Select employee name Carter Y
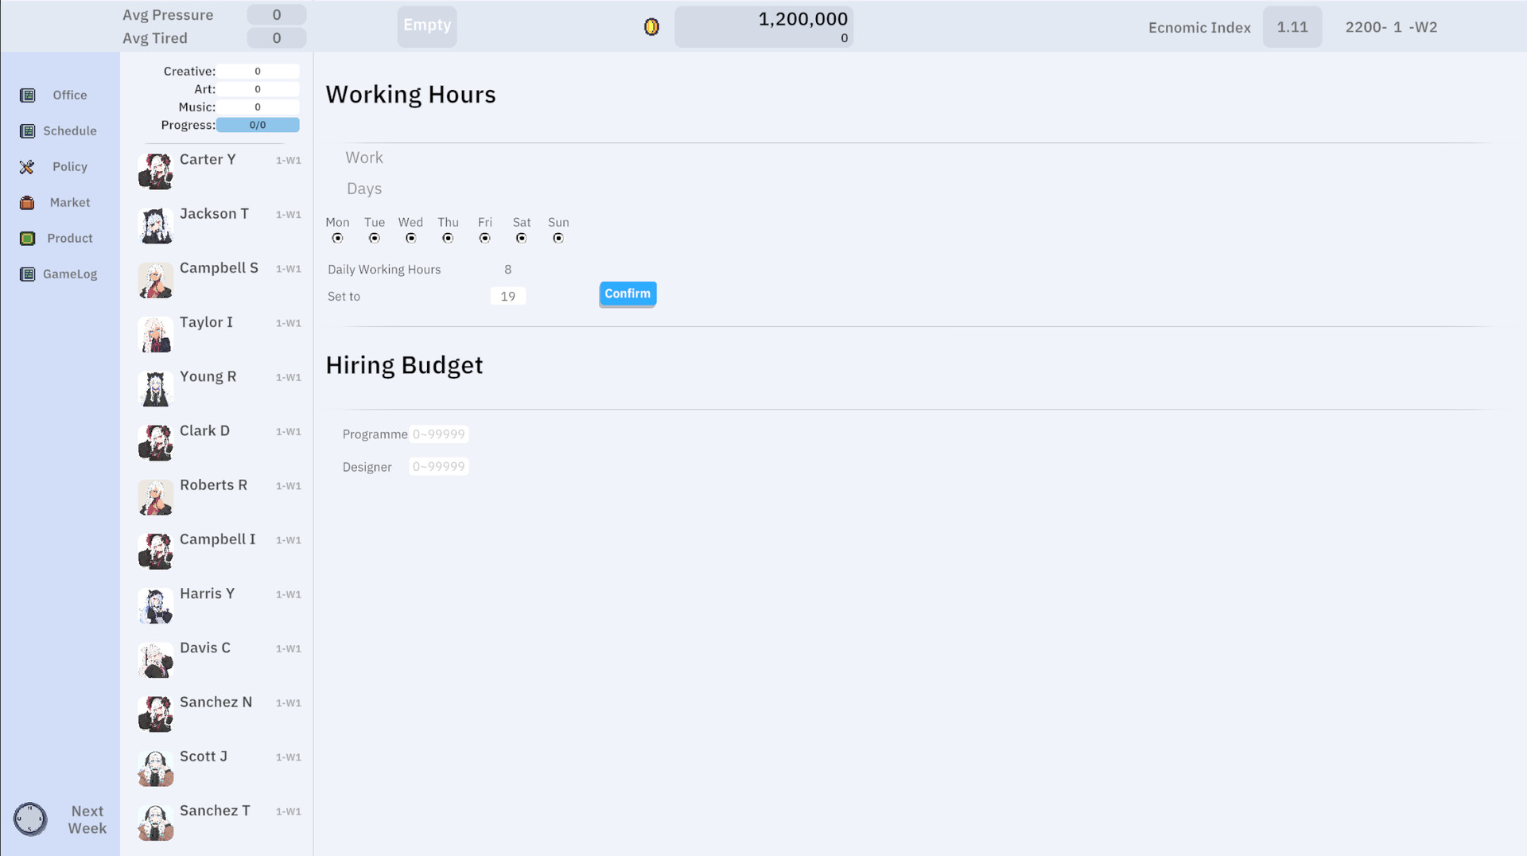1527x856 pixels. pyautogui.click(x=208, y=159)
